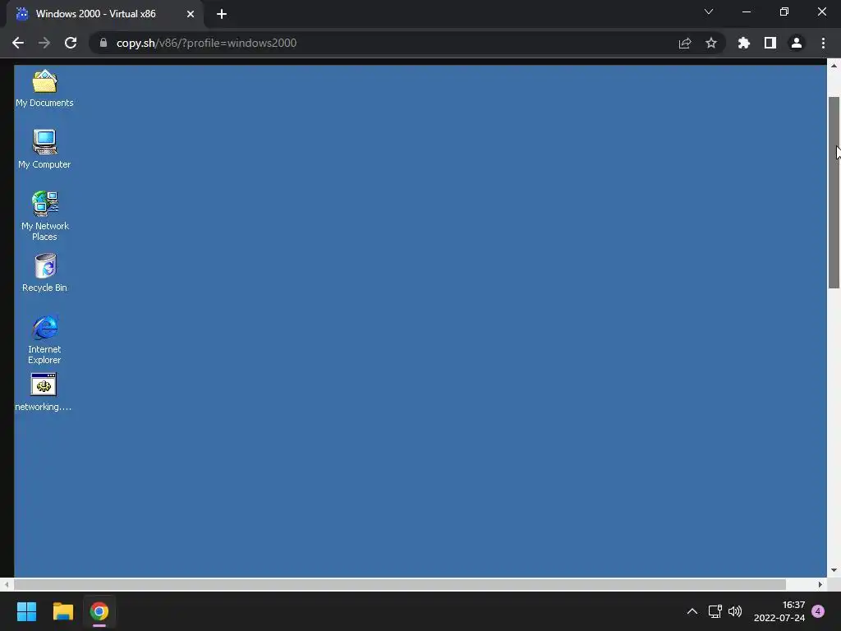Select the networking batch file icon

44,392
